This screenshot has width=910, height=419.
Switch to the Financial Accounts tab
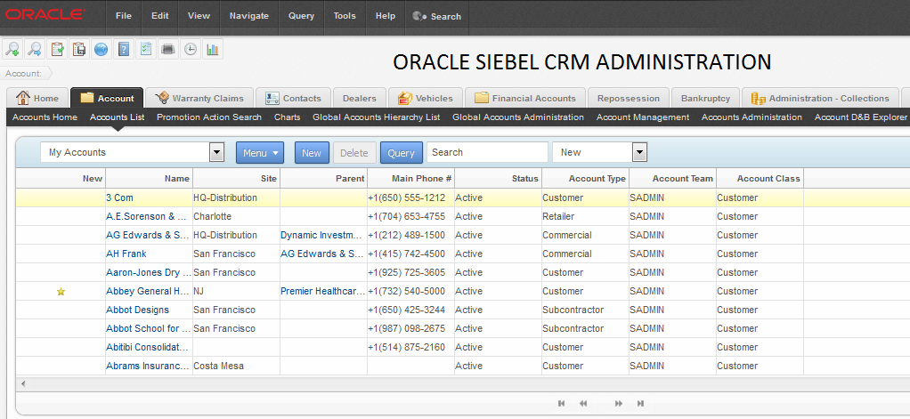coord(526,98)
